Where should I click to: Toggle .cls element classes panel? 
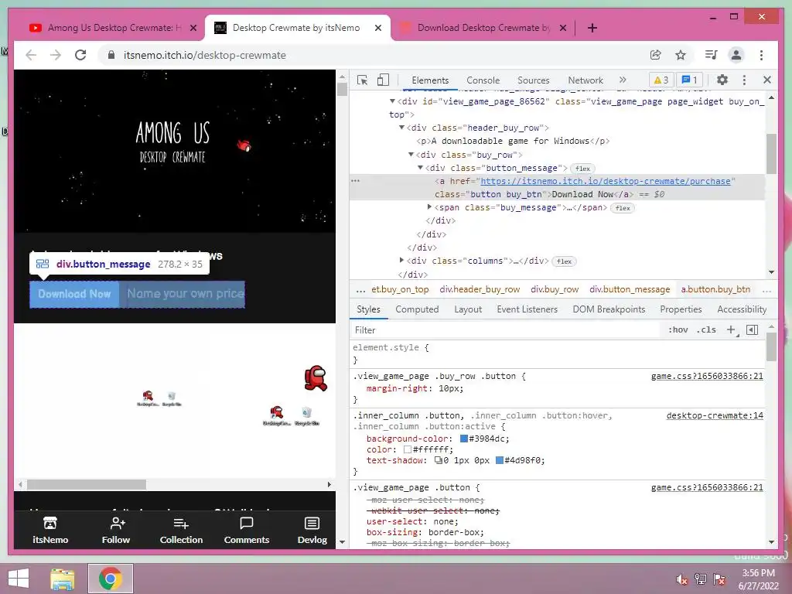pyautogui.click(x=706, y=329)
